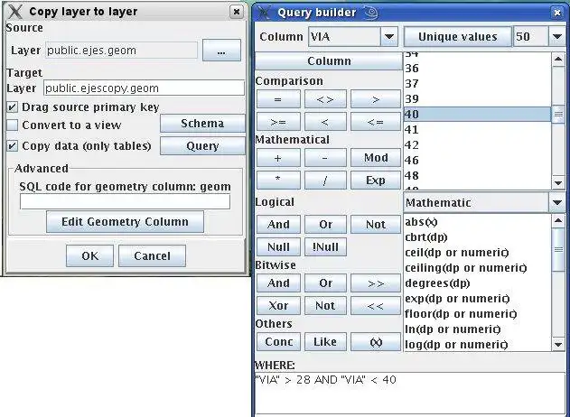Insert the Logical Not operator
This screenshot has width=570, height=417.
376,225
